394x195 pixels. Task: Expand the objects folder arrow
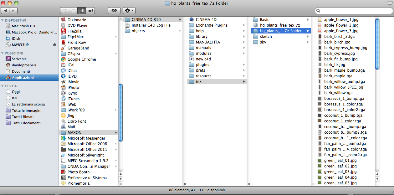pyautogui.click(x=180, y=31)
